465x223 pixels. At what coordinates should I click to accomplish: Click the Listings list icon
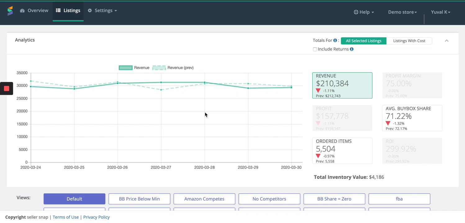pyautogui.click(x=58, y=11)
